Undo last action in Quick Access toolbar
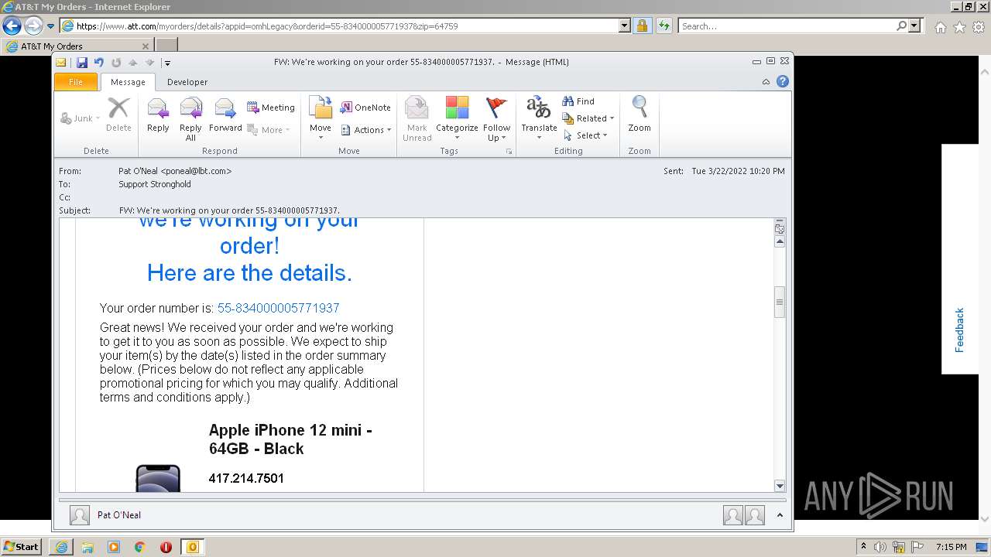The width and height of the screenshot is (991, 557). [99, 63]
